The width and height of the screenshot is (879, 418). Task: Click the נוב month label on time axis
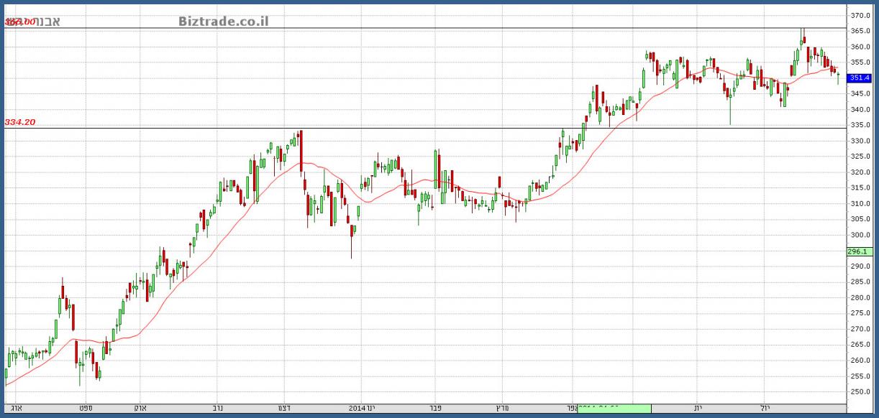(217, 408)
